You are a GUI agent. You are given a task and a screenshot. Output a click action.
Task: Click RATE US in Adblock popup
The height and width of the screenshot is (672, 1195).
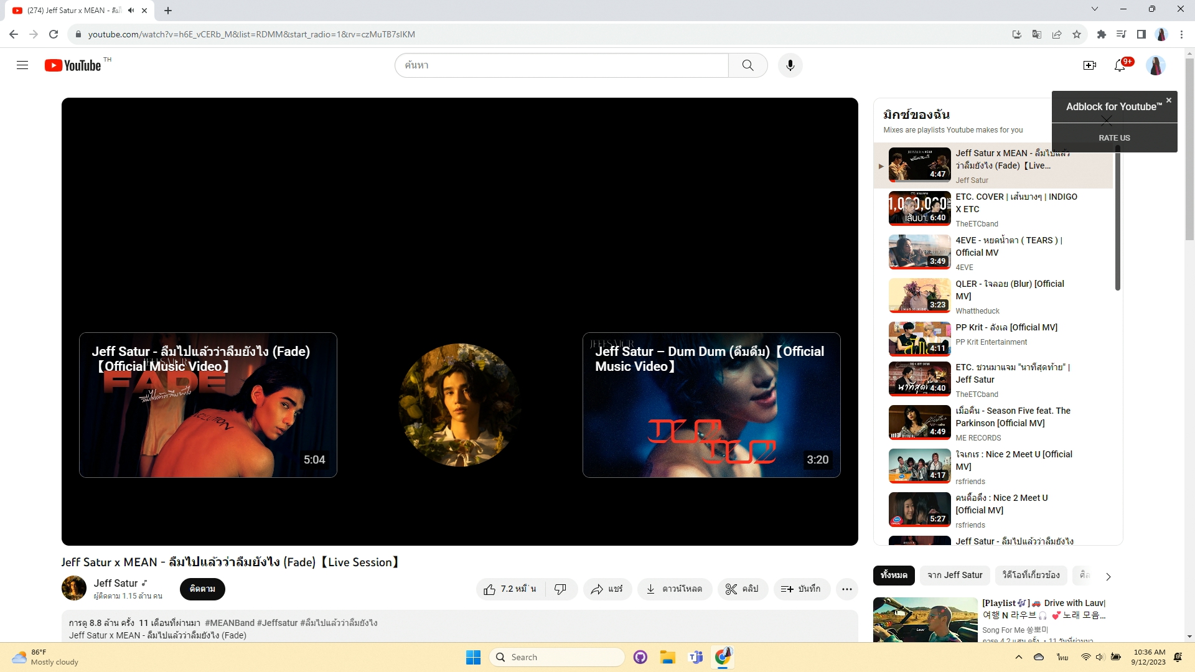click(1114, 138)
